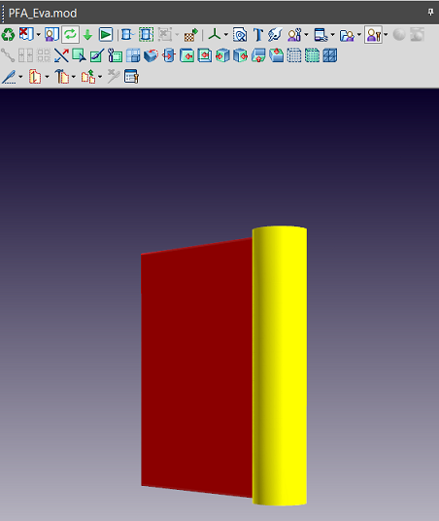Toggle the dark blue grid view icon
439x521 pixels.
pos(330,55)
